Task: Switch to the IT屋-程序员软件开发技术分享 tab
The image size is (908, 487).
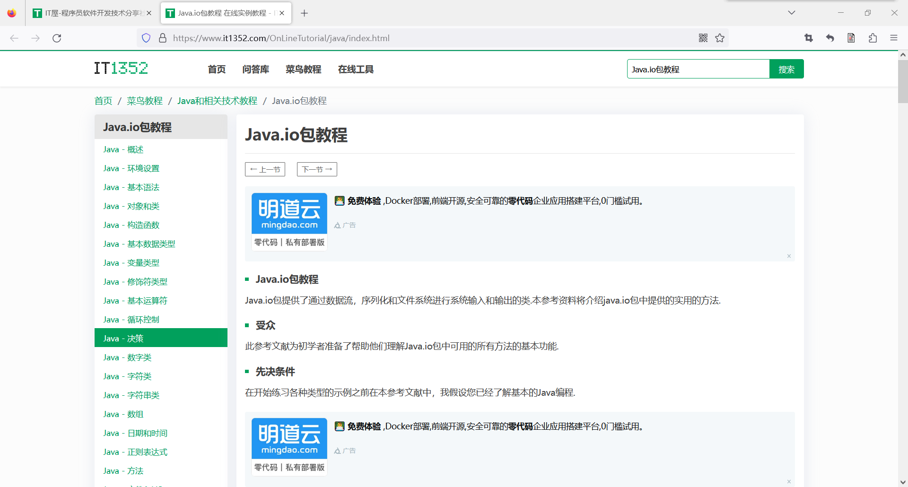Action: (x=93, y=13)
